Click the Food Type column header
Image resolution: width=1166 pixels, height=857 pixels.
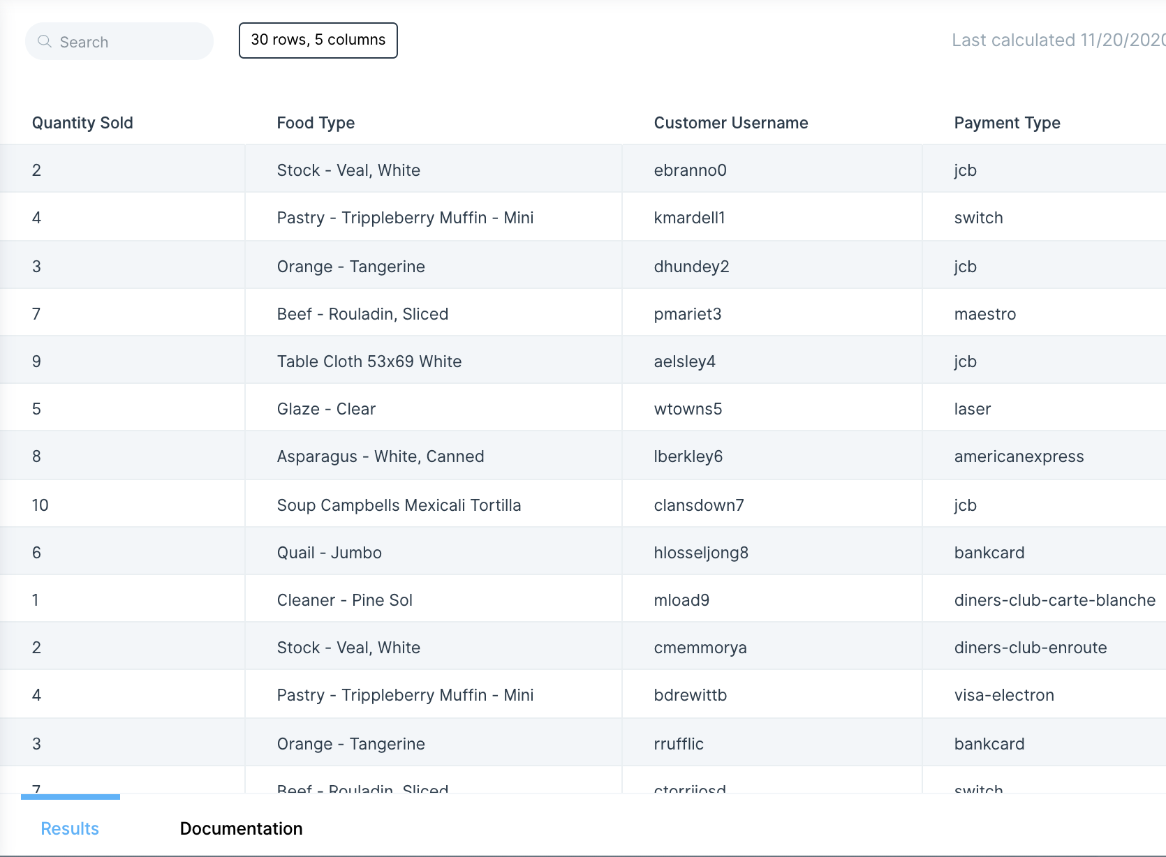316,123
